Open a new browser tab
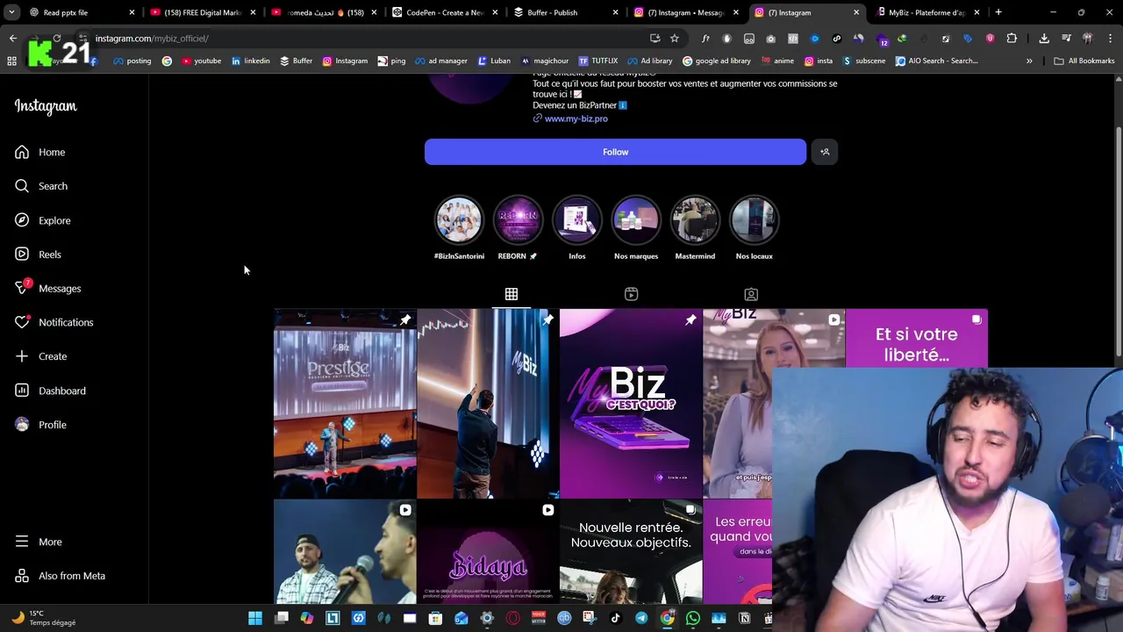1123x632 pixels. (x=998, y=12)
